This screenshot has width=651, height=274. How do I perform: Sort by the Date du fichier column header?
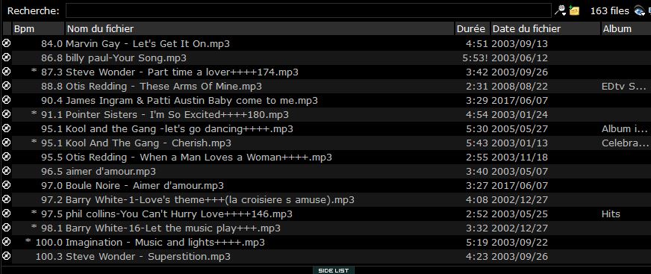tap(546, 28)
